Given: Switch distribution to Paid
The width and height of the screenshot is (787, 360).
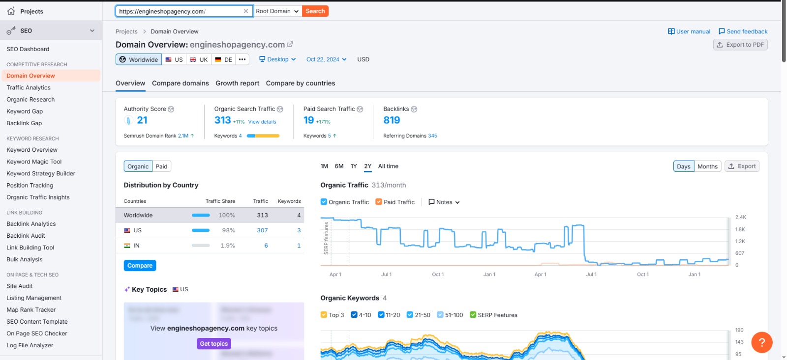Looking at the screenshot, I should coord(161,166).
